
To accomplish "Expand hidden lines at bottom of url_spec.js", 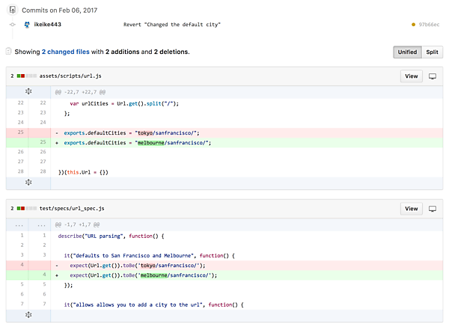I will click(x=28, y=315).
